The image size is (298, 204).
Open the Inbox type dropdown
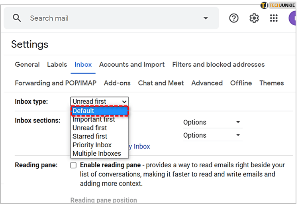(x=100, y=101)
